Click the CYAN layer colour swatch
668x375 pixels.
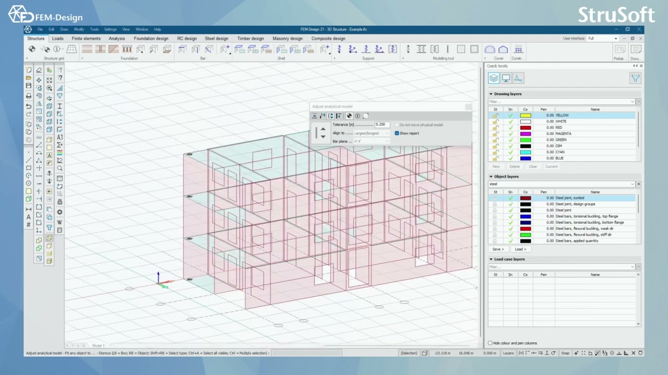pyautogui.click(x=526, y=152)
